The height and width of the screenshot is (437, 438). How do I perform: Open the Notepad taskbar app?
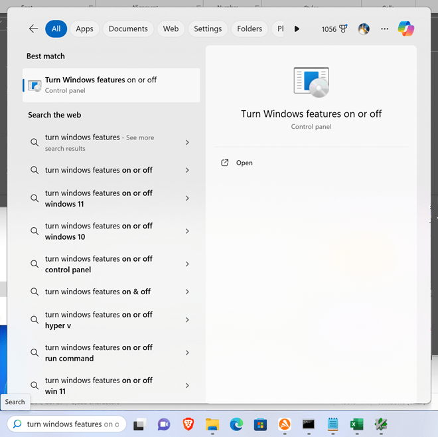[x=332, y=424]
